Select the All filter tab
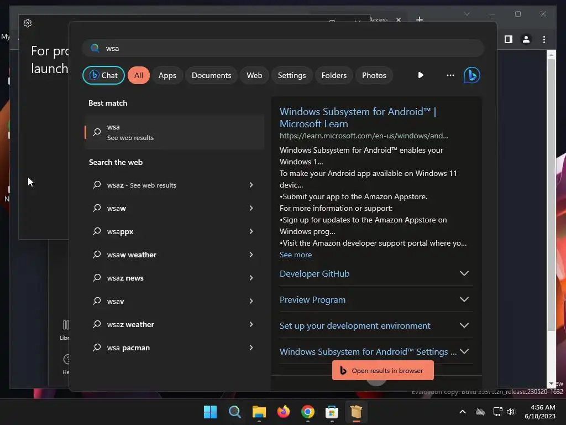The width and height of the screenshot is (566, 425). click(x=139, y=75)
